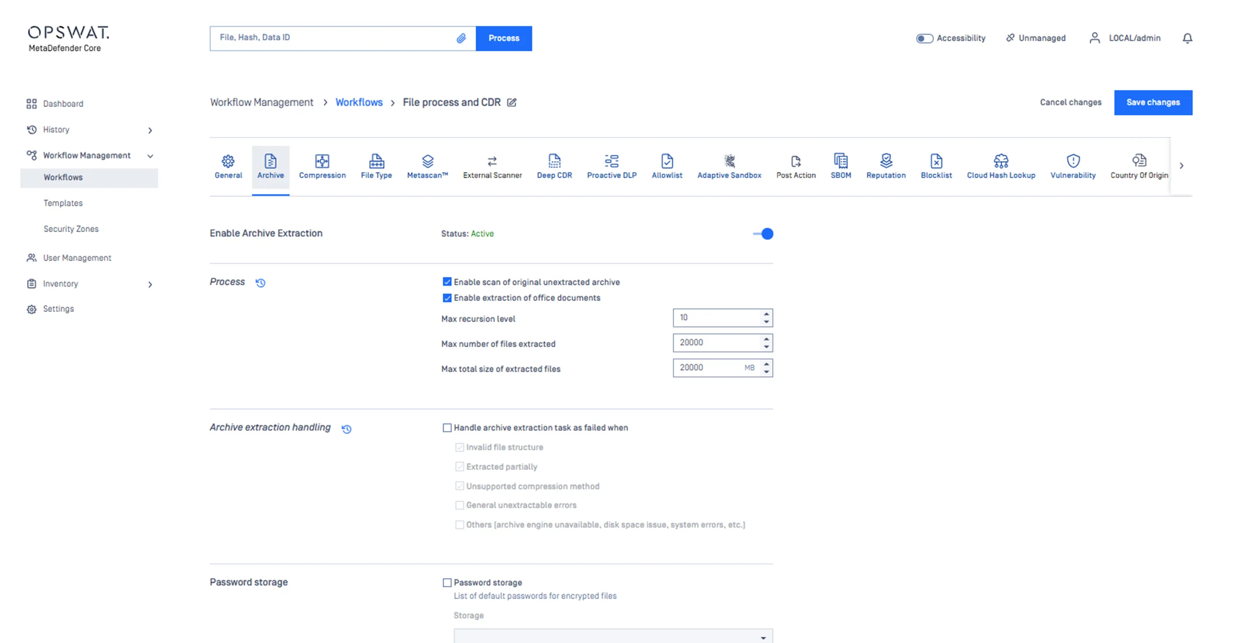This screenshot has height=643, width=1234.
Task: Click the Save changes button
Action: (1153, 102)
